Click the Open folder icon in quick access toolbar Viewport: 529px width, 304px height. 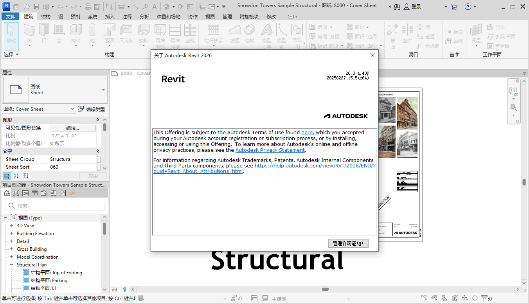pos(27,6)
